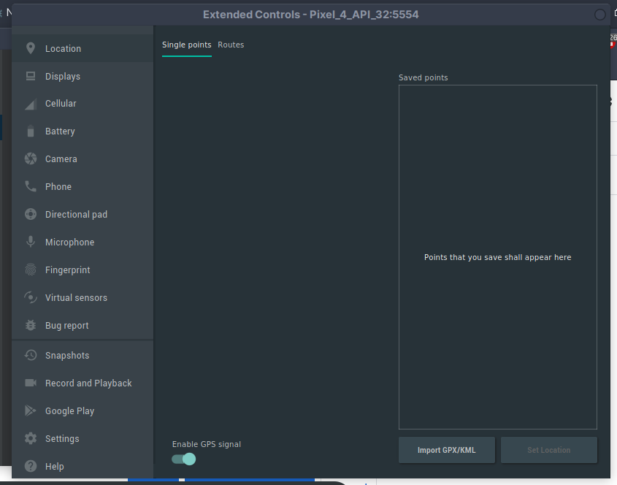Click the Virtual sensors icon

click(31, 297)
